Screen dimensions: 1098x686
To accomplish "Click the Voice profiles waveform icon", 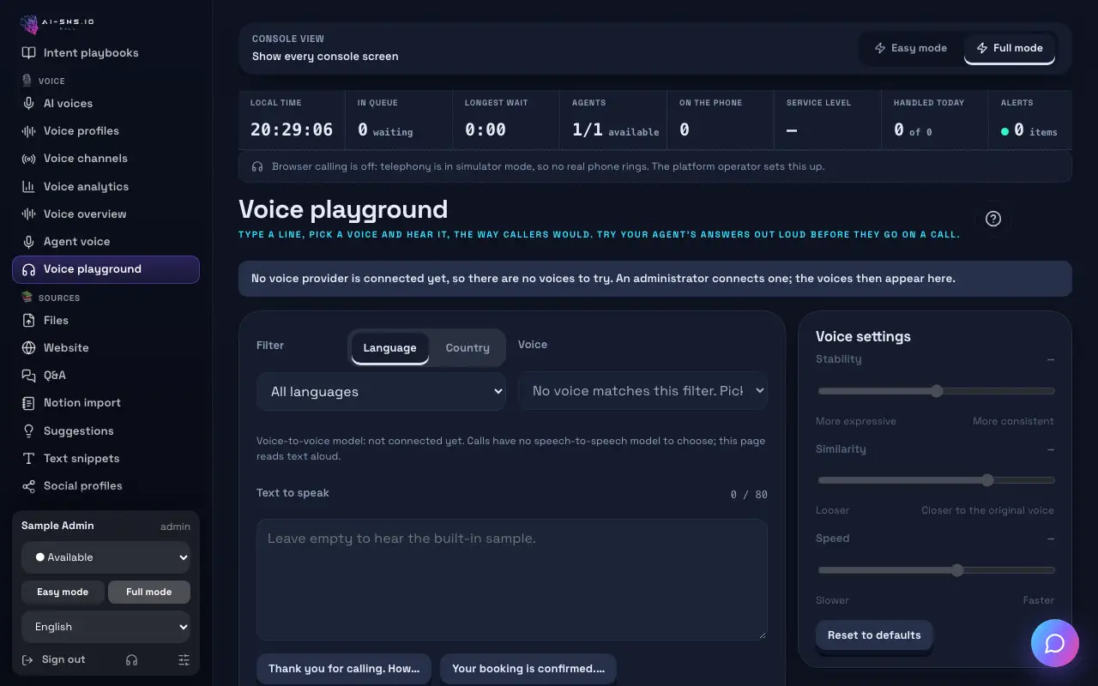I will tap(29, 131).
